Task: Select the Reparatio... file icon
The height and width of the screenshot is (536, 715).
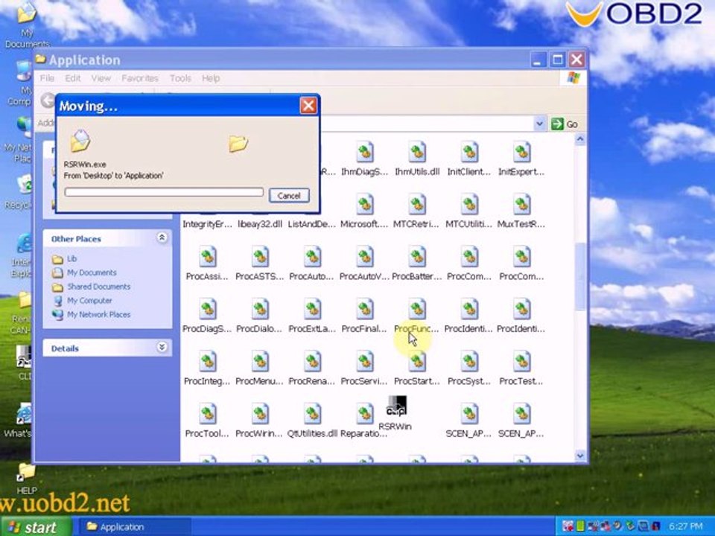Action: tap(365, 415)
